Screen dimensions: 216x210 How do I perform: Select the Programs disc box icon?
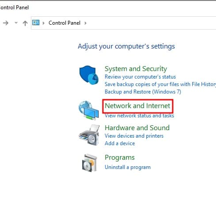pos(90,163)
